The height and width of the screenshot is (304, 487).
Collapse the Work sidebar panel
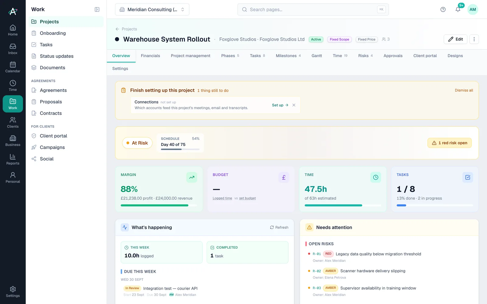tap(97, 9)
